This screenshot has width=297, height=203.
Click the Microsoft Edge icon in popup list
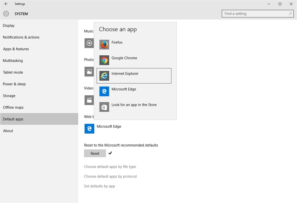104,91
